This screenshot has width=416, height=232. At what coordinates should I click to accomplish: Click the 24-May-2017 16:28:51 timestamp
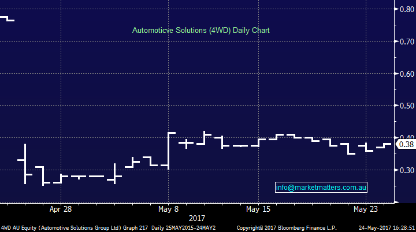(387, 228)
